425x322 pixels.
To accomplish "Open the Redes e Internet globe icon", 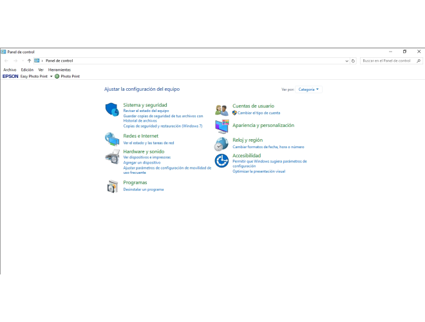I will pyautogui.click(x=112, y=139).
